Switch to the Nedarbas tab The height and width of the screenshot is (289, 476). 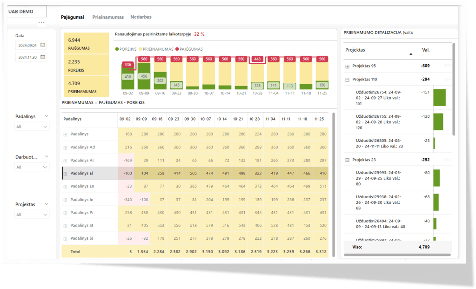(141, 17)
